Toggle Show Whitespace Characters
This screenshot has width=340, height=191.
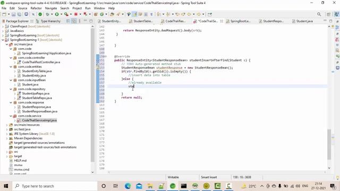[x=151, y=14]
